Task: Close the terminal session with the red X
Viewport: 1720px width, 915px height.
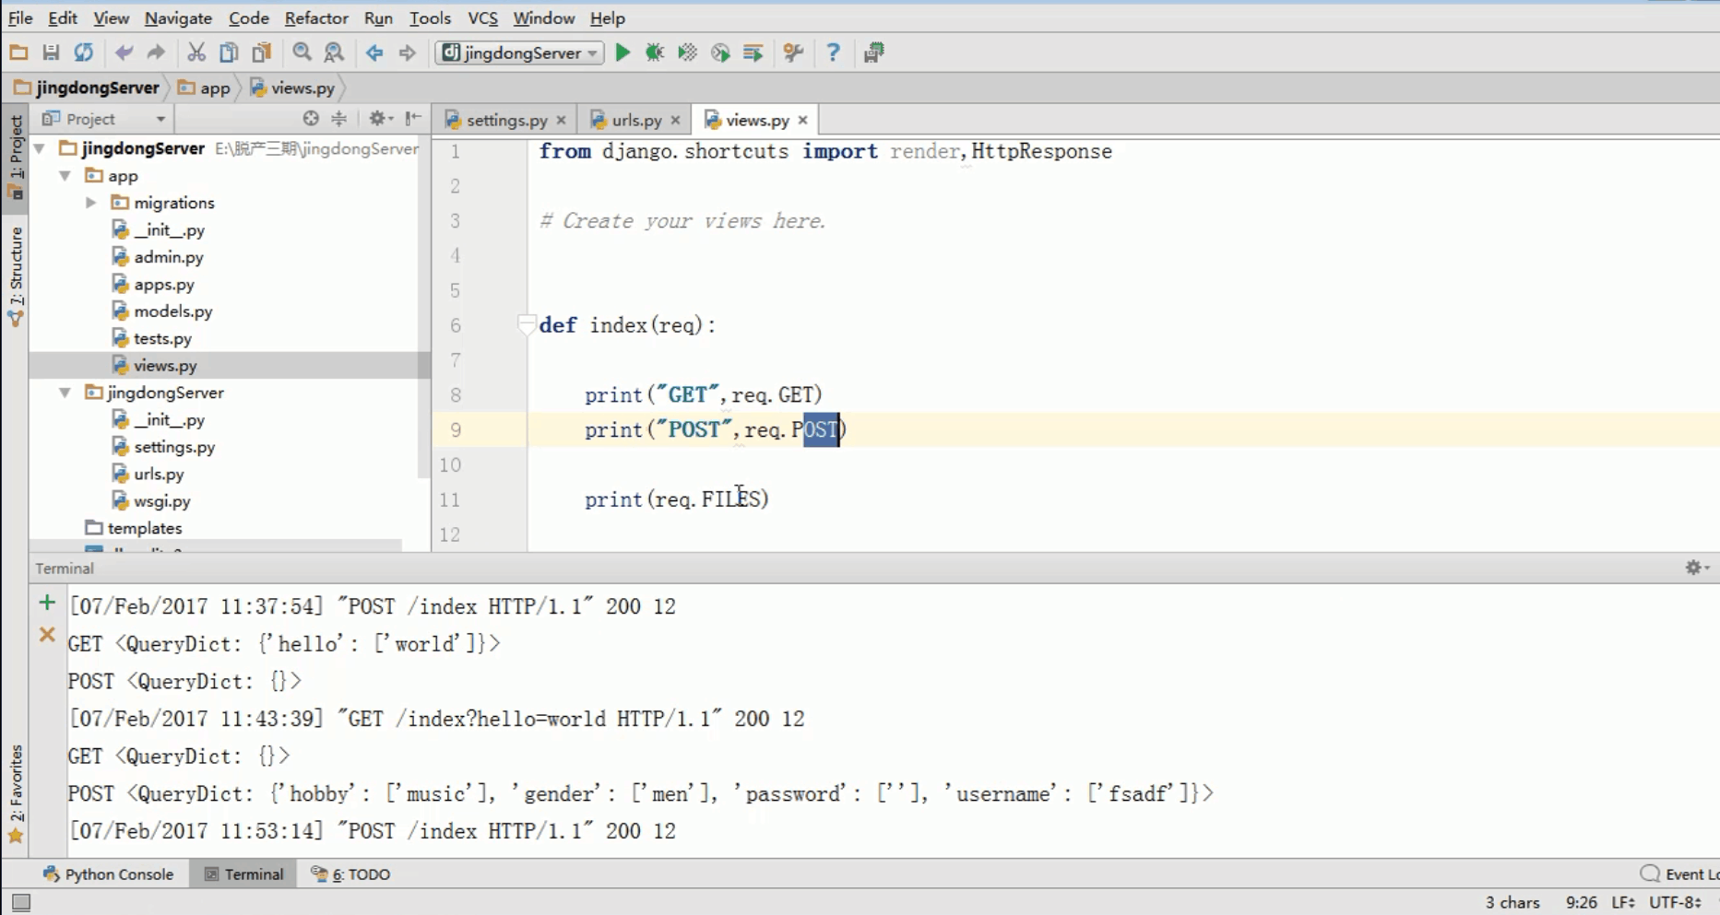Action: [47, 635]
